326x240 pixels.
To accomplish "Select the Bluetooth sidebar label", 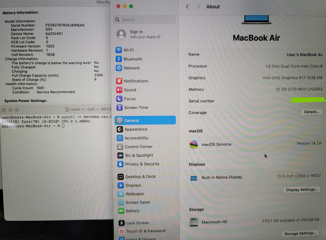I will (133, 59).
